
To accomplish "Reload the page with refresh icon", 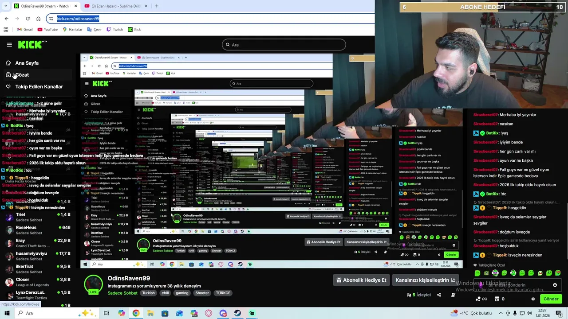I will 28,19.
